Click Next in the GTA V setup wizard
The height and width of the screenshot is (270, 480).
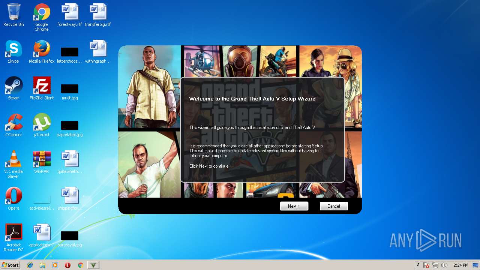294,206
